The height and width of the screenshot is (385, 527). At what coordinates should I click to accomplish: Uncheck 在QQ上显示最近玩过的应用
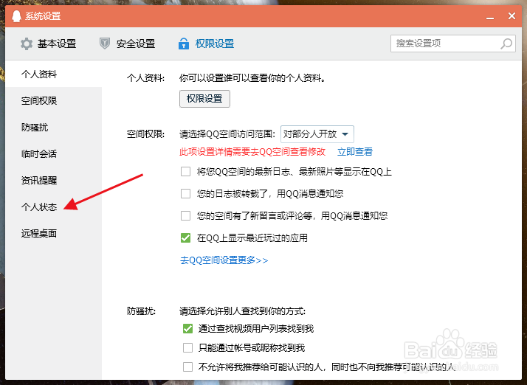coord(185,237)
